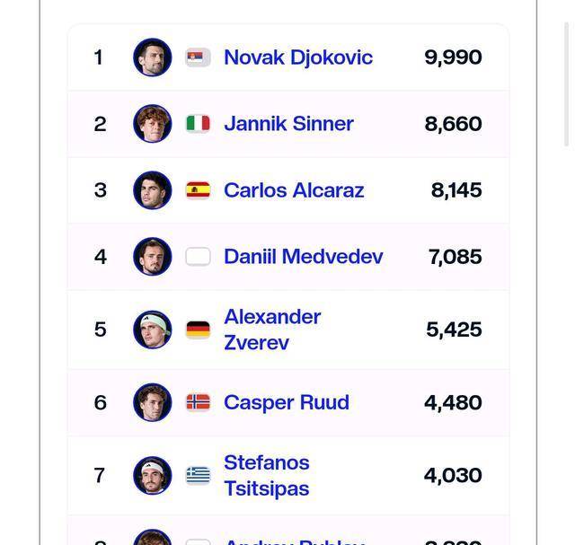Open the Jannik Sinner link
The height and width of the screenshot is (545, 575).
point(288,124)
